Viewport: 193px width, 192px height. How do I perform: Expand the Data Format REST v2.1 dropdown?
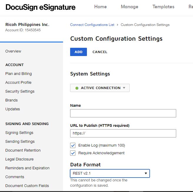pyautogui.click(x=110, y=173)
